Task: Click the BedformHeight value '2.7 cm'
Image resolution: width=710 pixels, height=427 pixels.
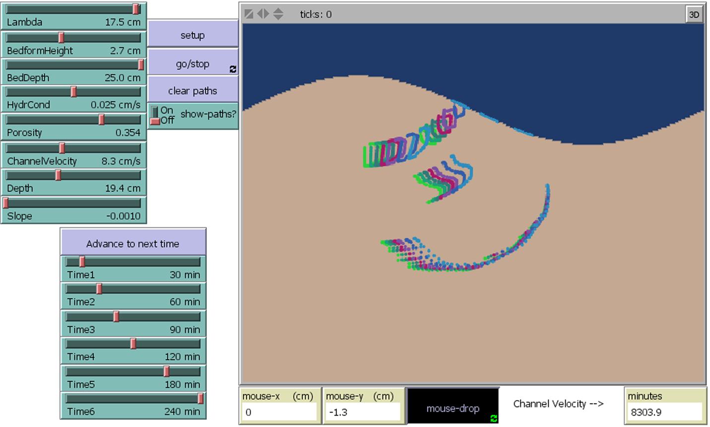Action: pos(125,51)
